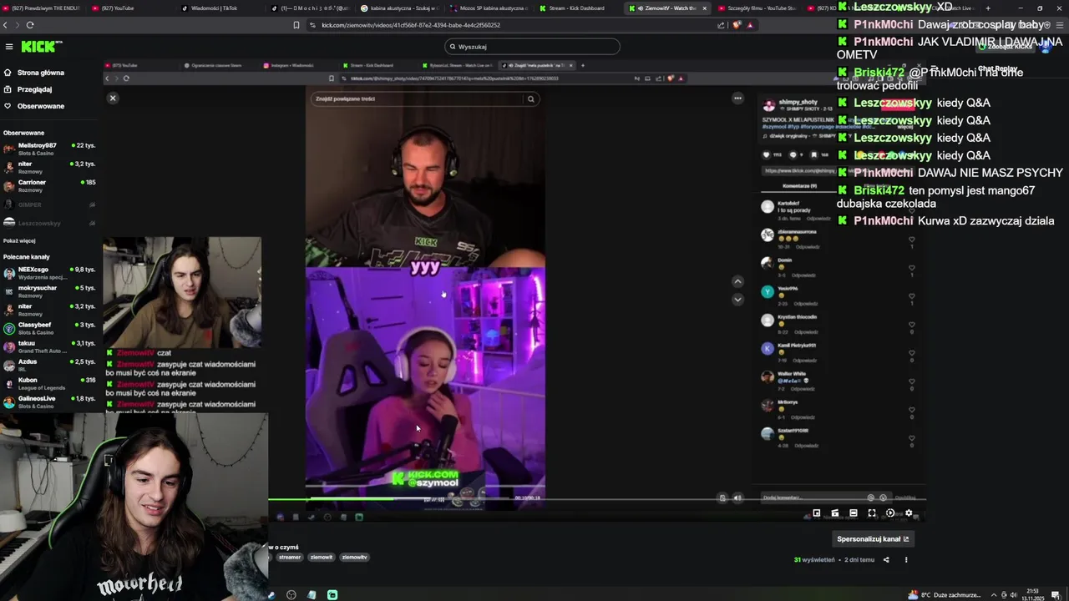This screenshot has height=601, width=1069.
Task: Open Brave Shields lion icon
Action: 736,25
